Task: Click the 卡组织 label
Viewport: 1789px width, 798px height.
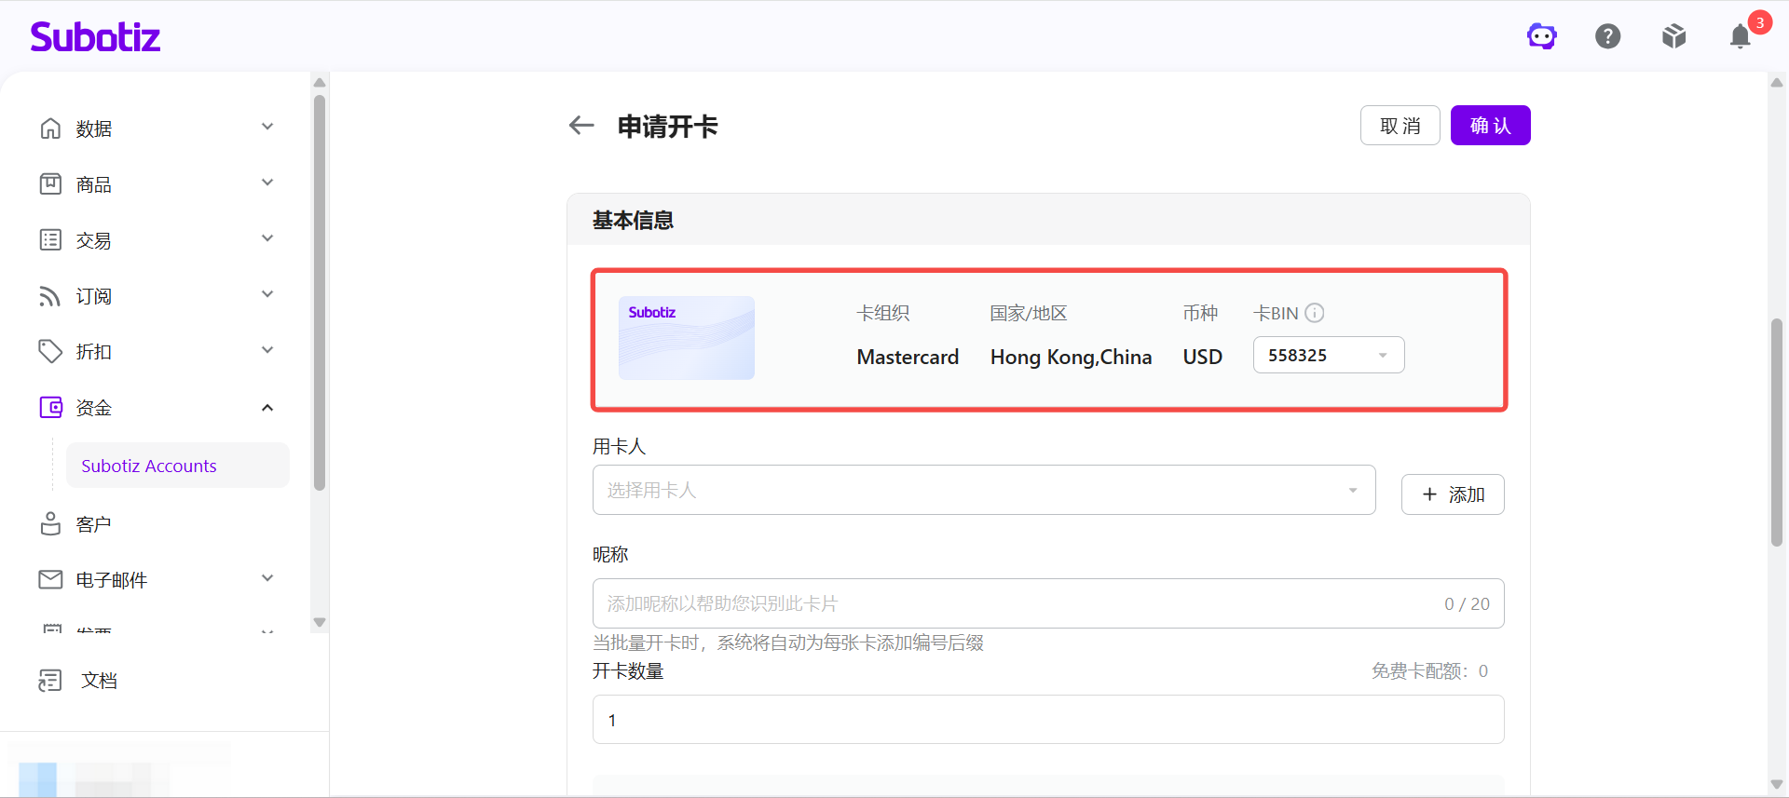Action: pos(883,313)
